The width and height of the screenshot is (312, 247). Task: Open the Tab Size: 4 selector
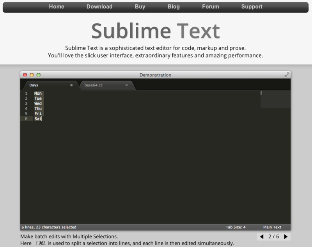236,227
